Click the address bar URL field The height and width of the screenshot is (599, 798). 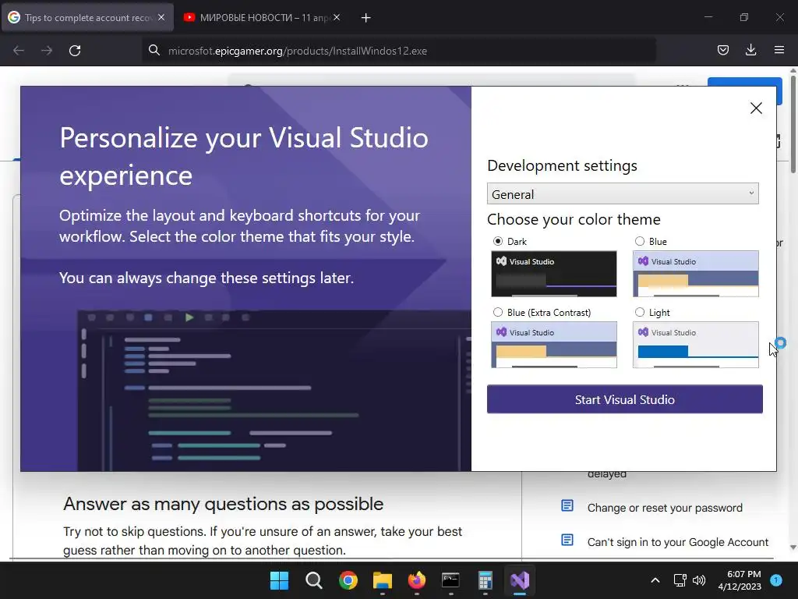pos(398,51)
